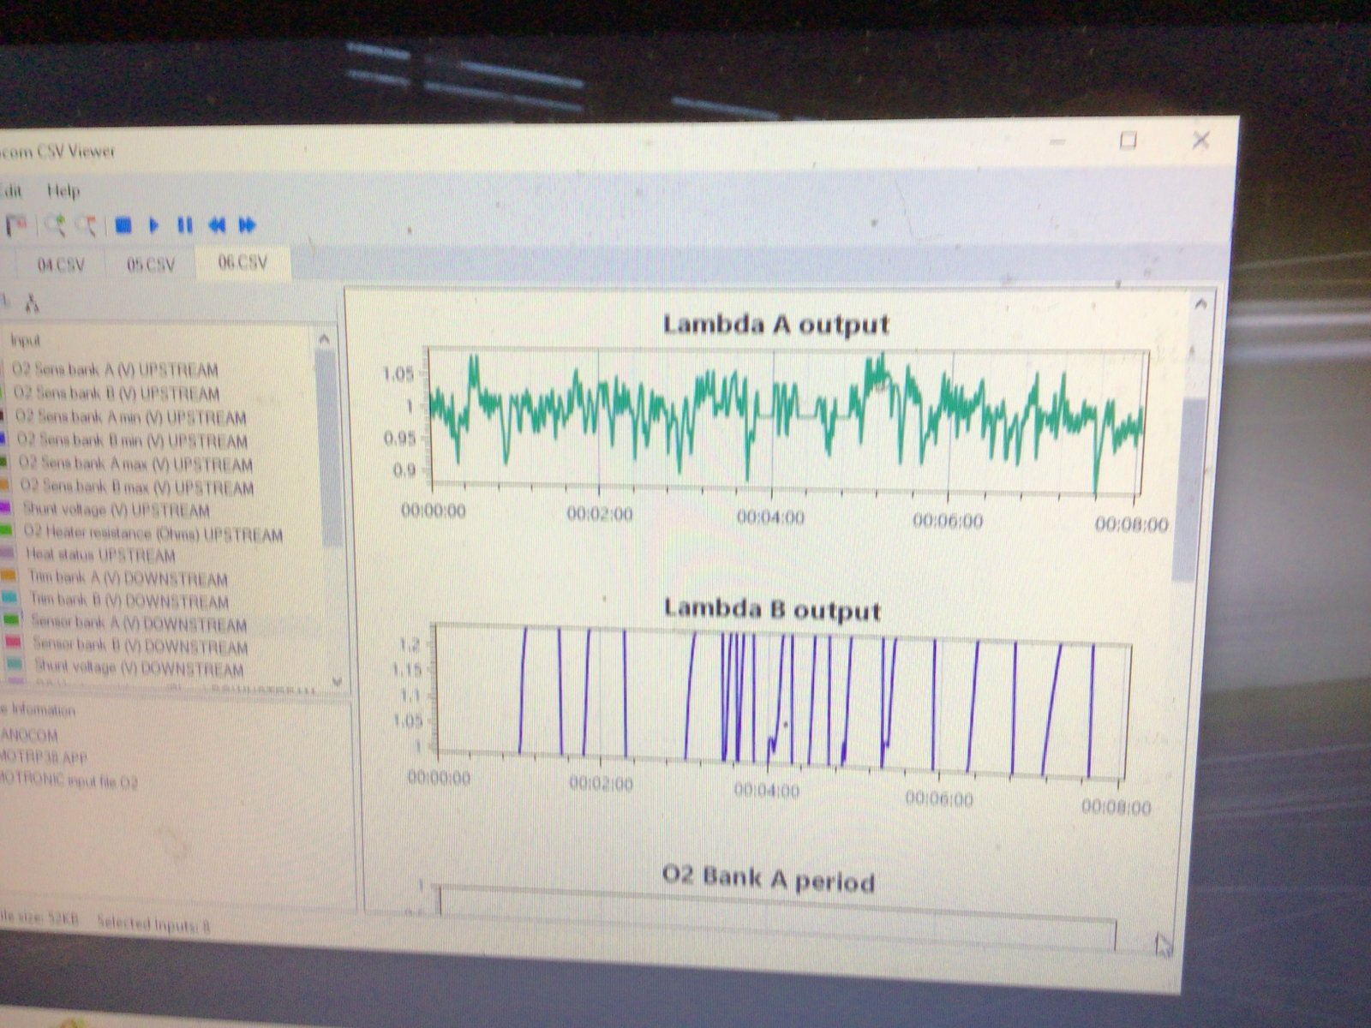Click the pink swatch beside Sensor bank B
Viewport: 1371px width, 1028px height.
point(13,642)
